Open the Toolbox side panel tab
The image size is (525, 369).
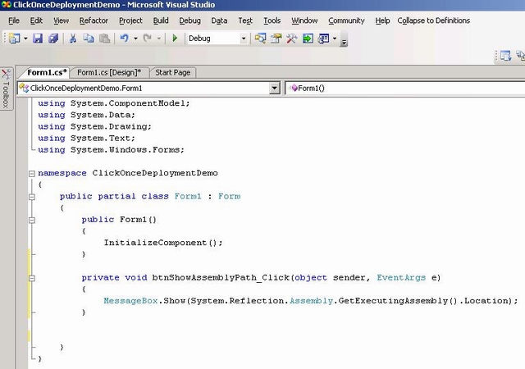[6, 89]
